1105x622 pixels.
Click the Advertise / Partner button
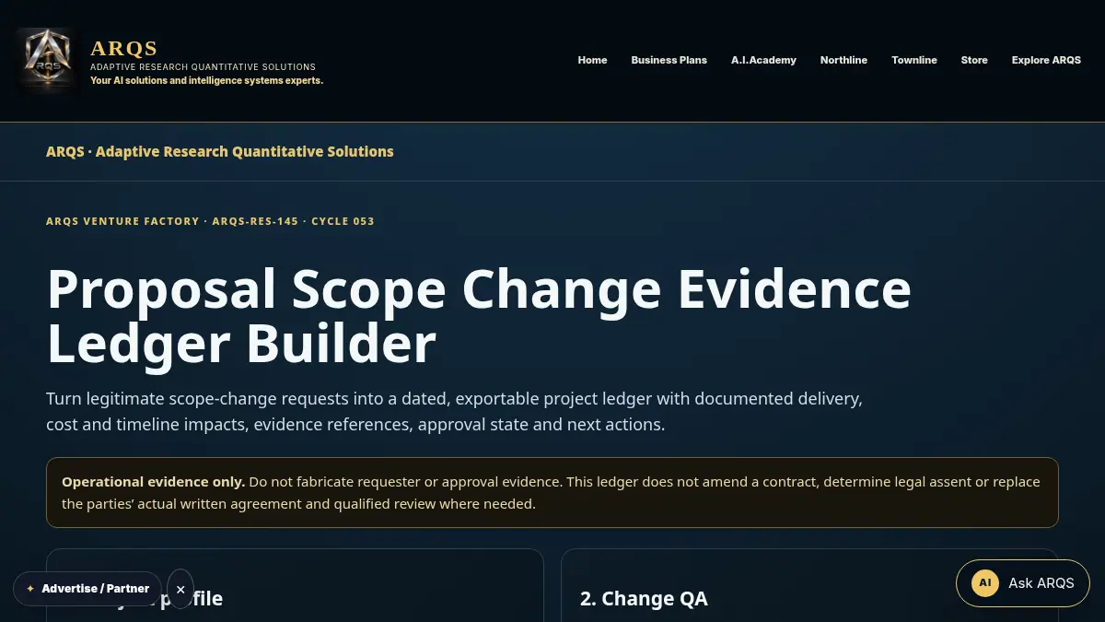pyautogui.click(x=87, y=589)
